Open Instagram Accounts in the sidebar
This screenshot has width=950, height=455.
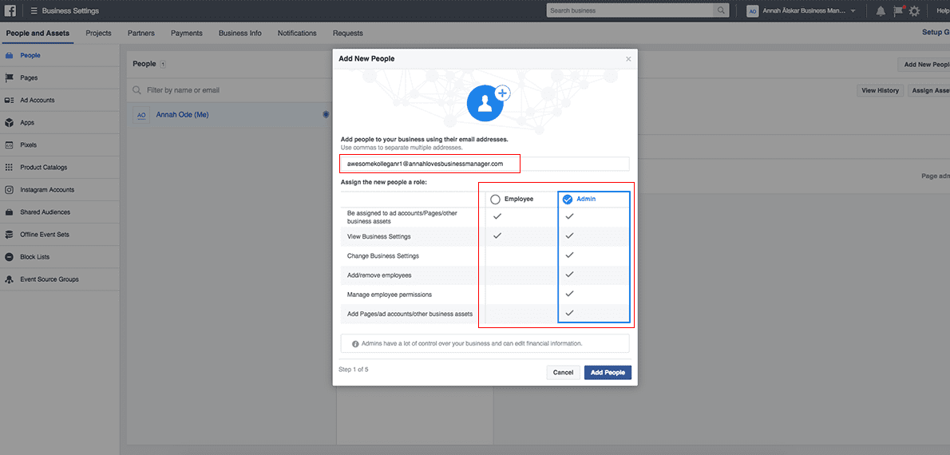(x=47, y=190)
